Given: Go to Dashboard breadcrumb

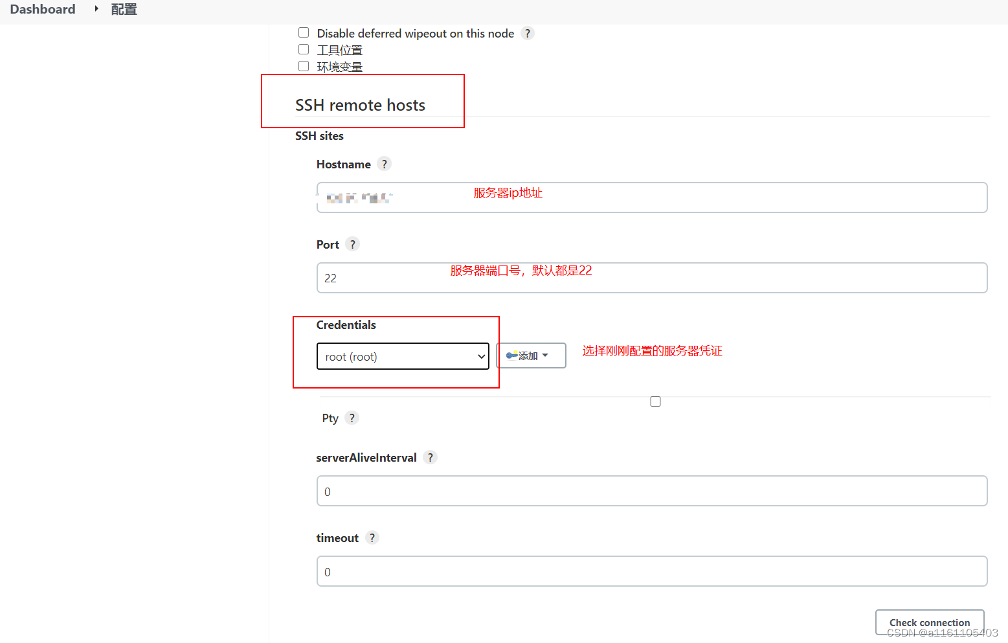Looking at the screenshot, I should click(x=43, y=9).
